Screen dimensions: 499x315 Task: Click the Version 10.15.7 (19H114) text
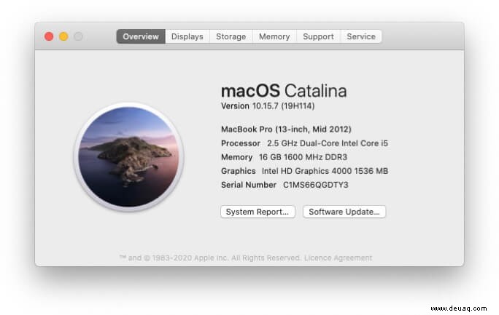coord(268,106)
